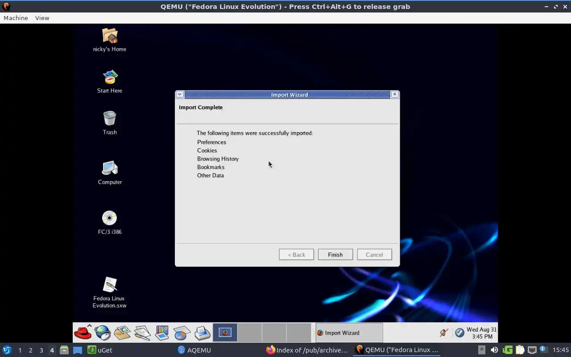Open Import Wizard window menu arrow
571x357 pixels.
point(179,94)
